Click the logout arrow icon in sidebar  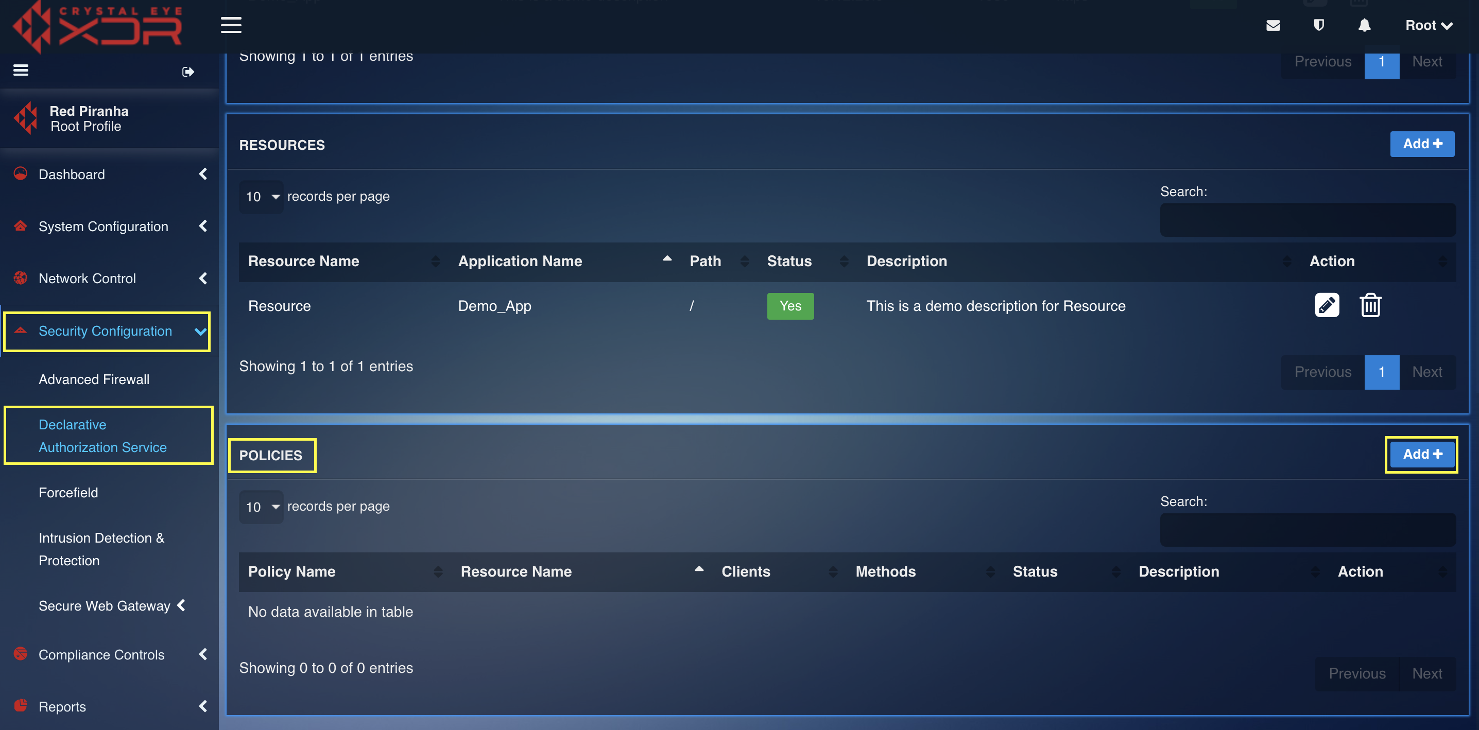[188, 72]
